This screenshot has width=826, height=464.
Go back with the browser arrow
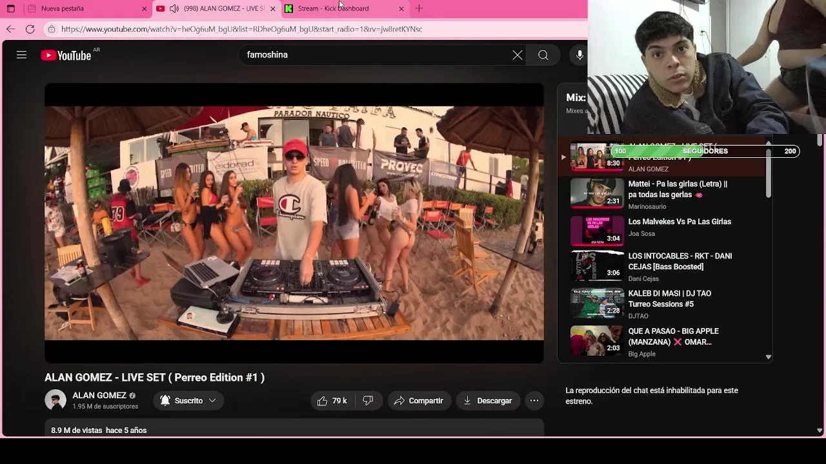click(10, 29)
